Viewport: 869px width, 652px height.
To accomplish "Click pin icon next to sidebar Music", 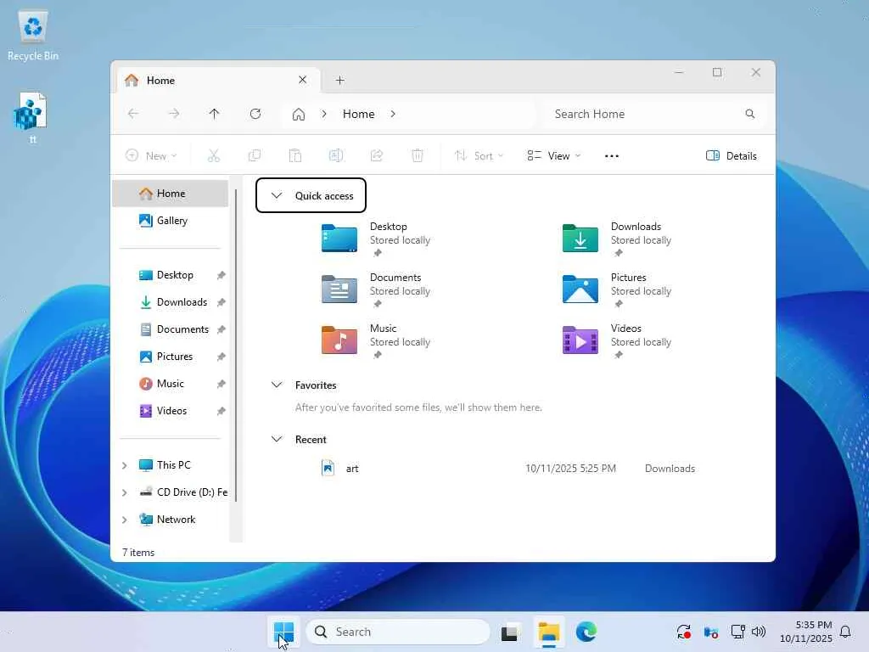I will [x=221, y=385].
